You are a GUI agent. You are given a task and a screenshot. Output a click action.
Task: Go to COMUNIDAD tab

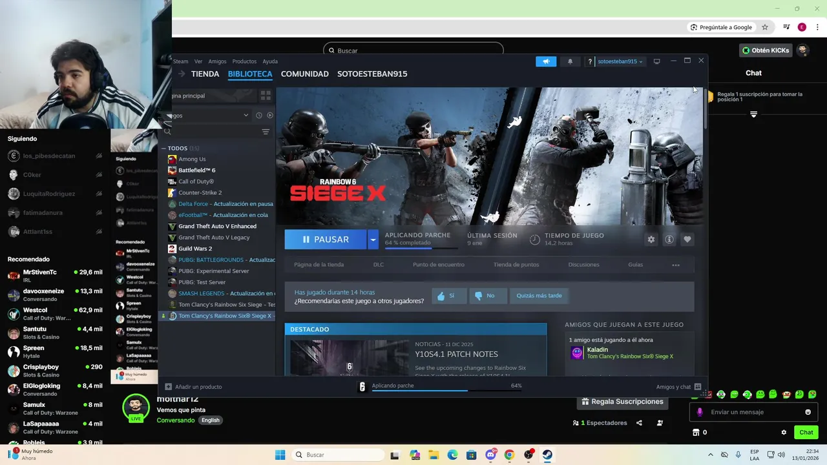[305, 74]
